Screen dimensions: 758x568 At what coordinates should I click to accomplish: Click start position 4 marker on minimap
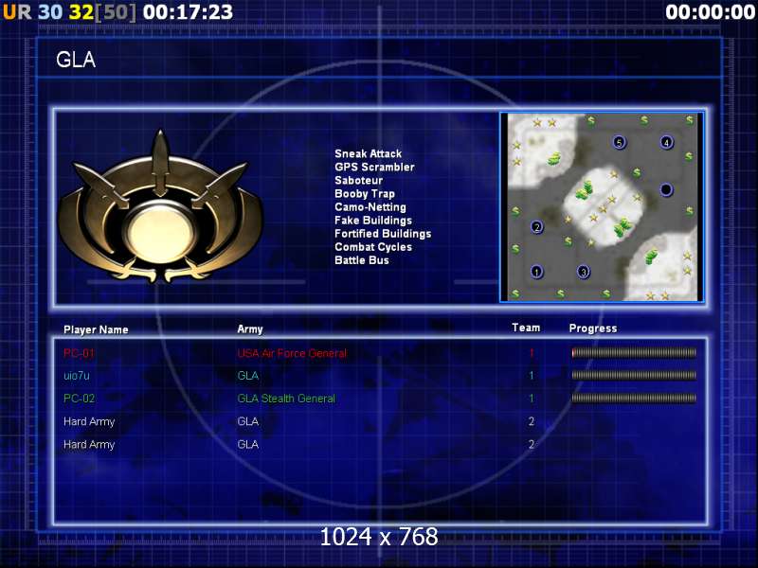667,143
